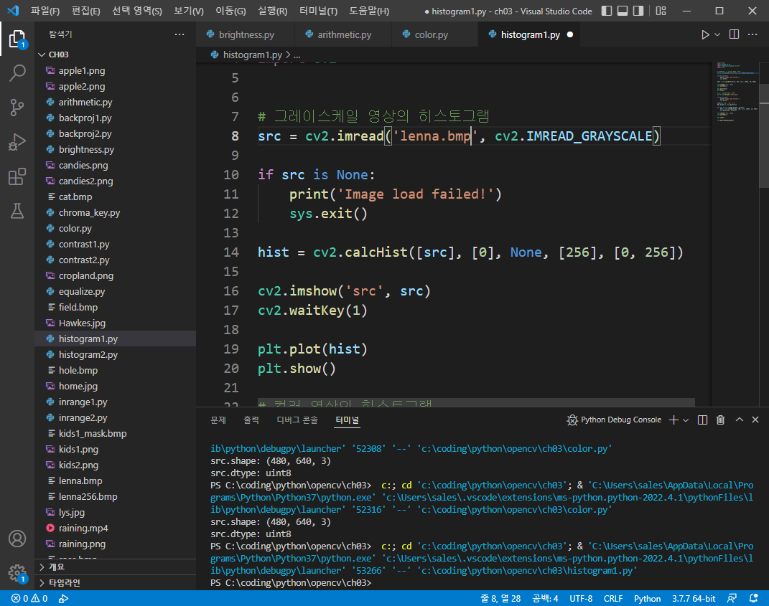
Task: Open the Search view in activity bar
Action: [x=17, y=72]
